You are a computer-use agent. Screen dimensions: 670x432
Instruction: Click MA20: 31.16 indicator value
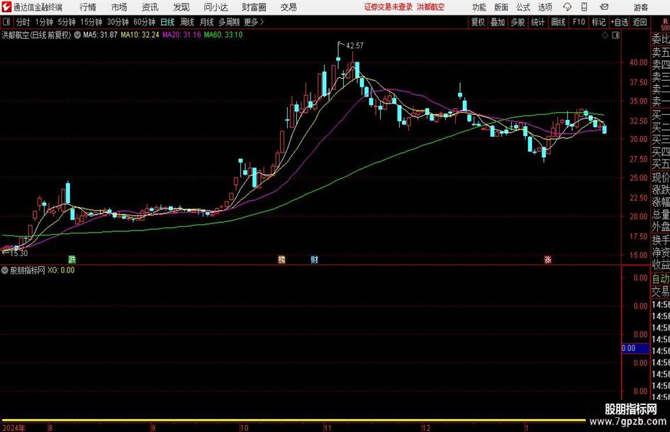[x=182, y=35]
